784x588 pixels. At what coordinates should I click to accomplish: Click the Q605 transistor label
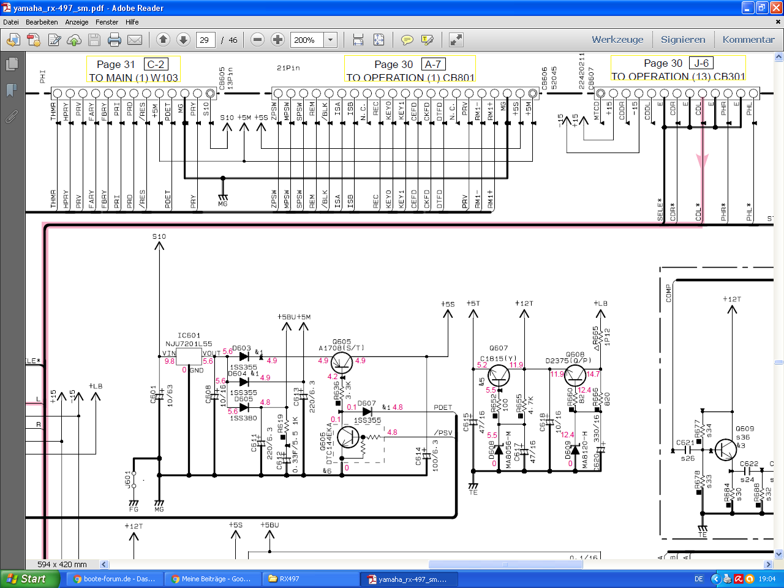tap(342, 342)
